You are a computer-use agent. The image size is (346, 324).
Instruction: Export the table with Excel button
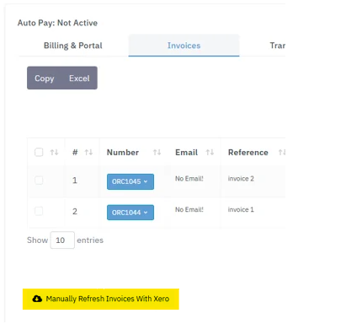pos(79,78)
